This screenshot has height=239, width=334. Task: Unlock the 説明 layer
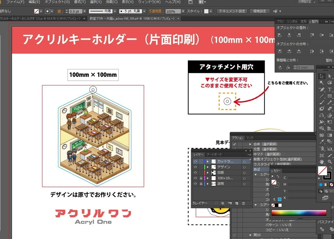[x=201, y=184]
